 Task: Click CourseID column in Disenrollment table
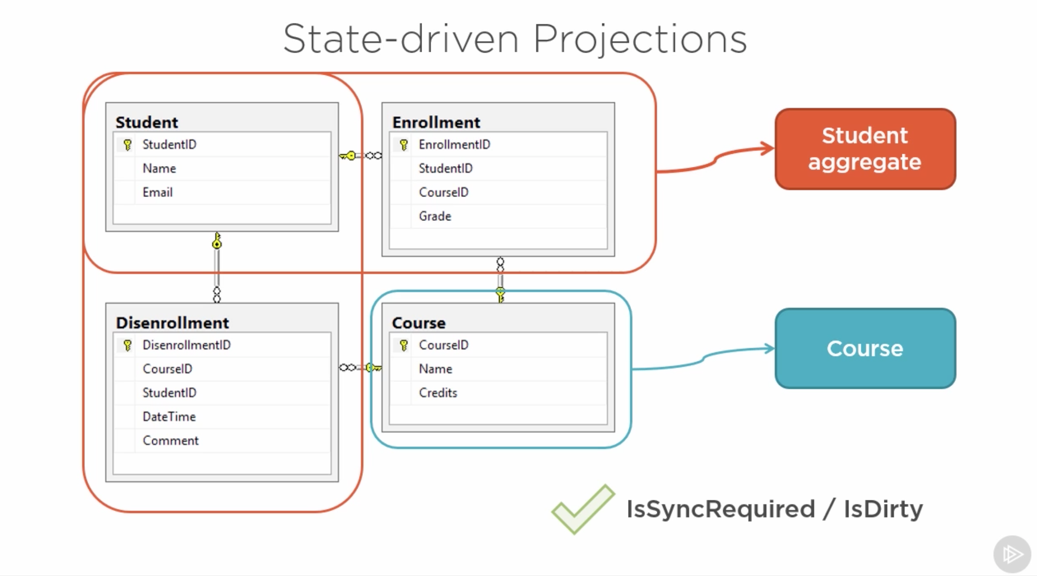tap(222, 369)
